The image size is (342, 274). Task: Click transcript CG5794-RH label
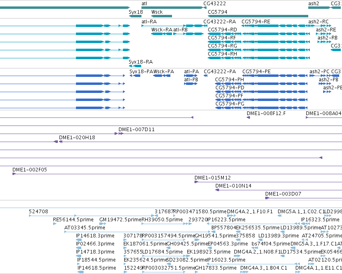(x=223, y=54)
